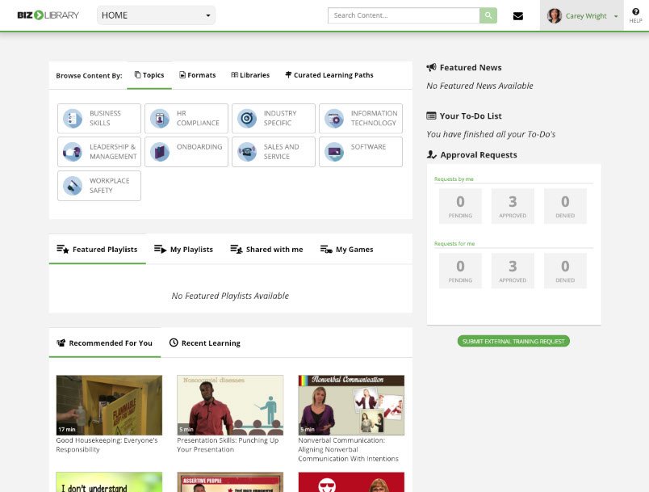Open the BUSINESS SKILLS topic label
Screen dimensions: 649x492
point(105,118)
